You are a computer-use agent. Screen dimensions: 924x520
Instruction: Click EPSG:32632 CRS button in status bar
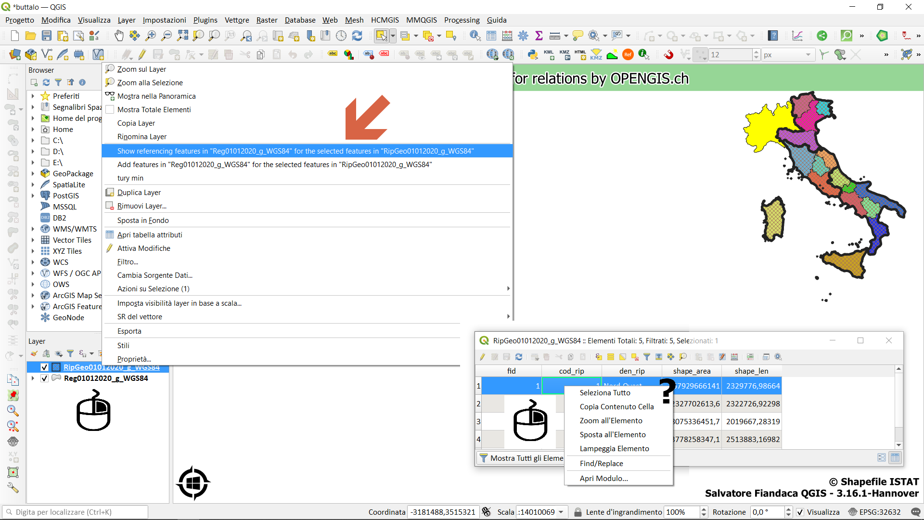874,512
